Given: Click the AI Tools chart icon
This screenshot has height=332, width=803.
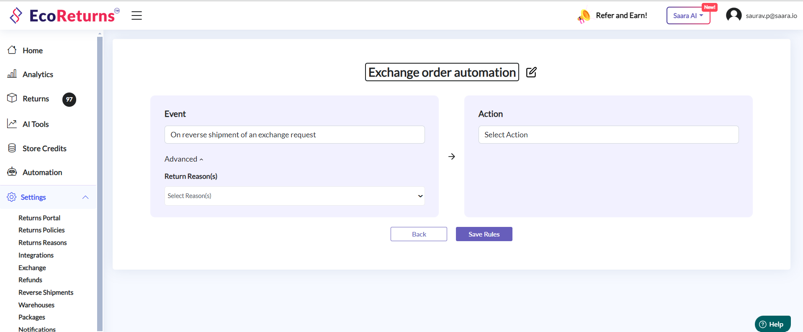Looking at the screenshot, I should tap(12, 124).
